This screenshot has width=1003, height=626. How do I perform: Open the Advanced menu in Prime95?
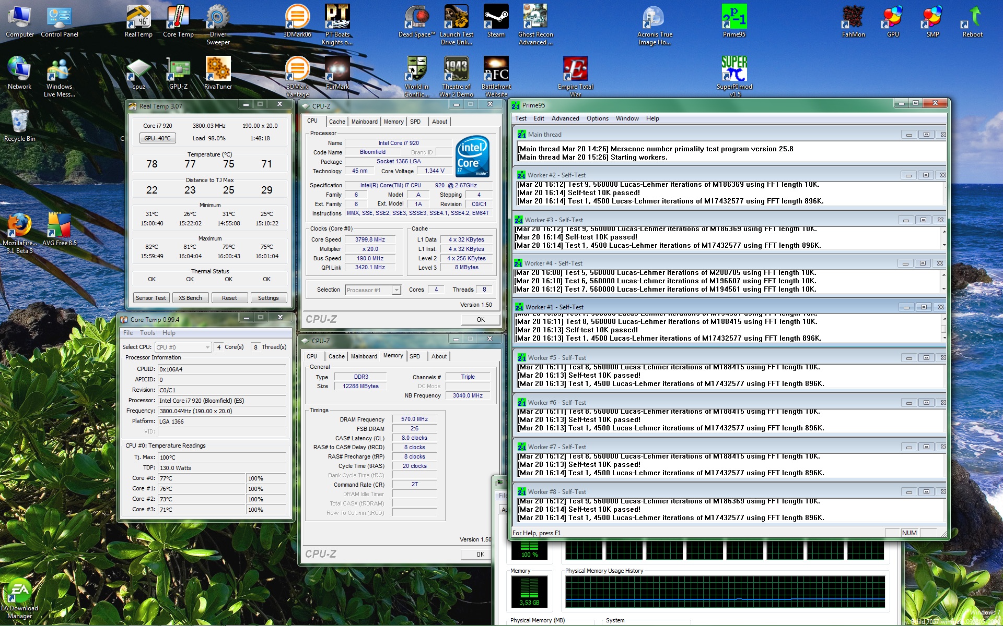pos(565,118)
